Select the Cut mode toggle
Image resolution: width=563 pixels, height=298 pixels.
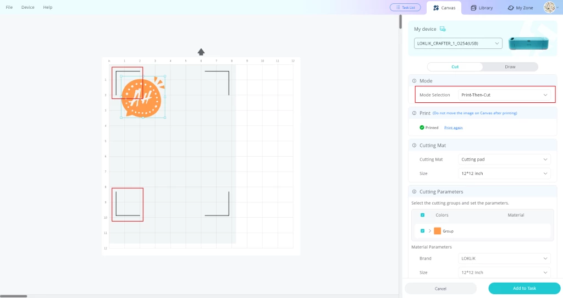(x=455, y=67)
